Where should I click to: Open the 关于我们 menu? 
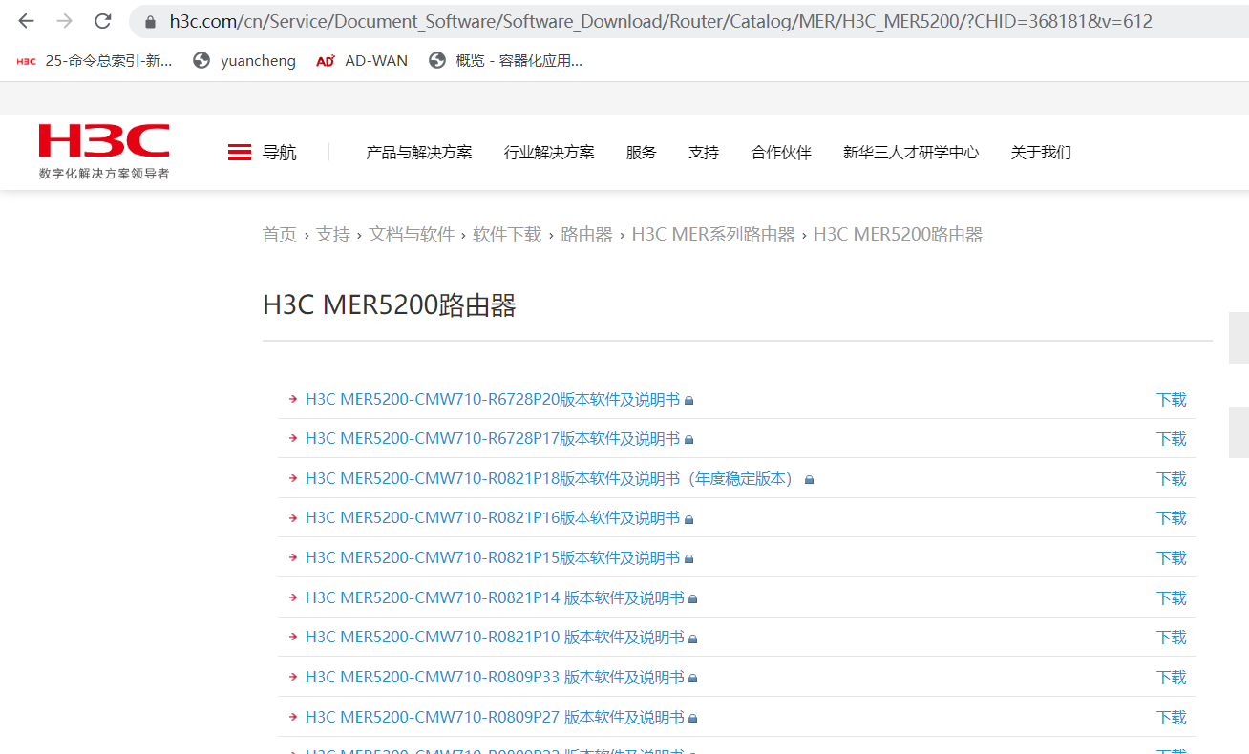click(1041, 153)
